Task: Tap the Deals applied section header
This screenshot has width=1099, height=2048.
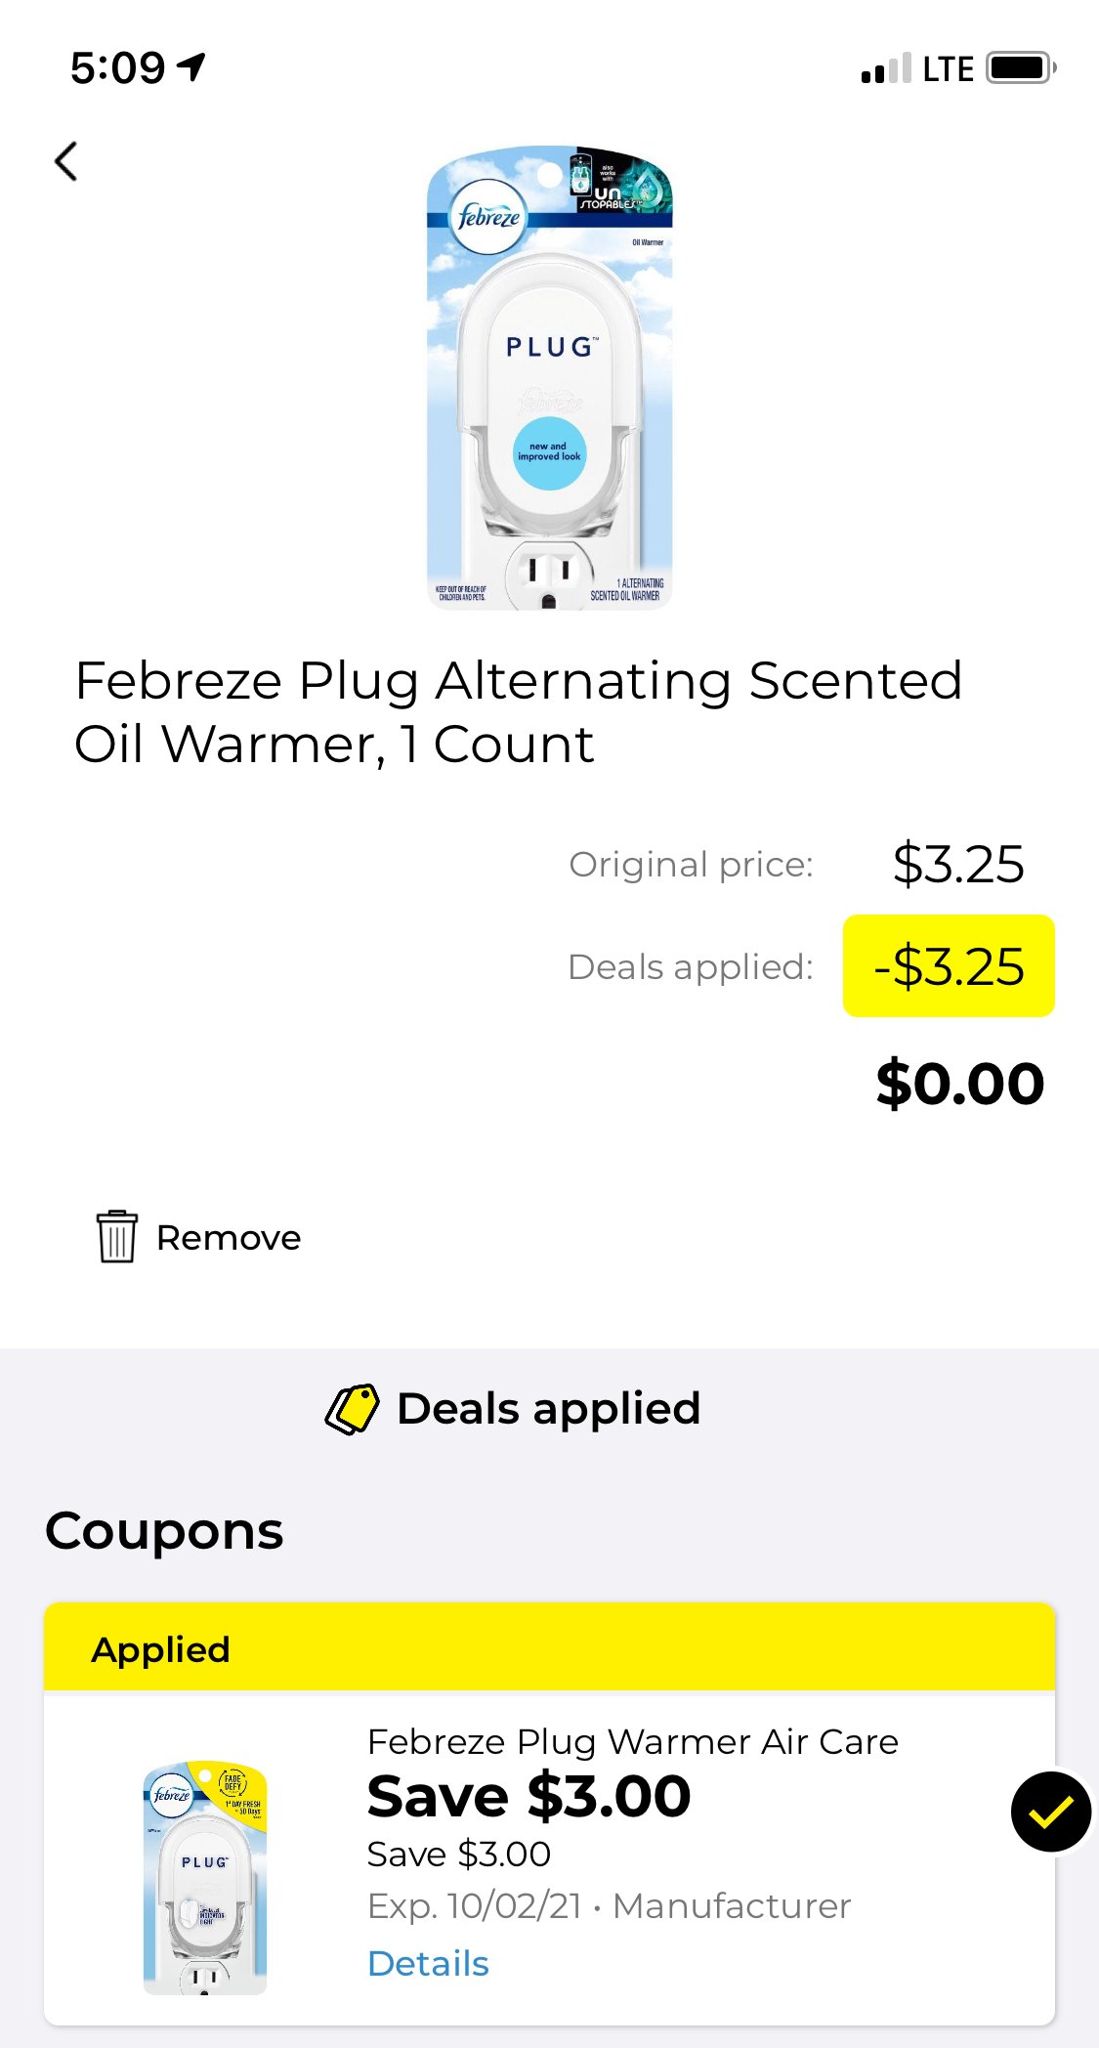Action: [548, 1409]
